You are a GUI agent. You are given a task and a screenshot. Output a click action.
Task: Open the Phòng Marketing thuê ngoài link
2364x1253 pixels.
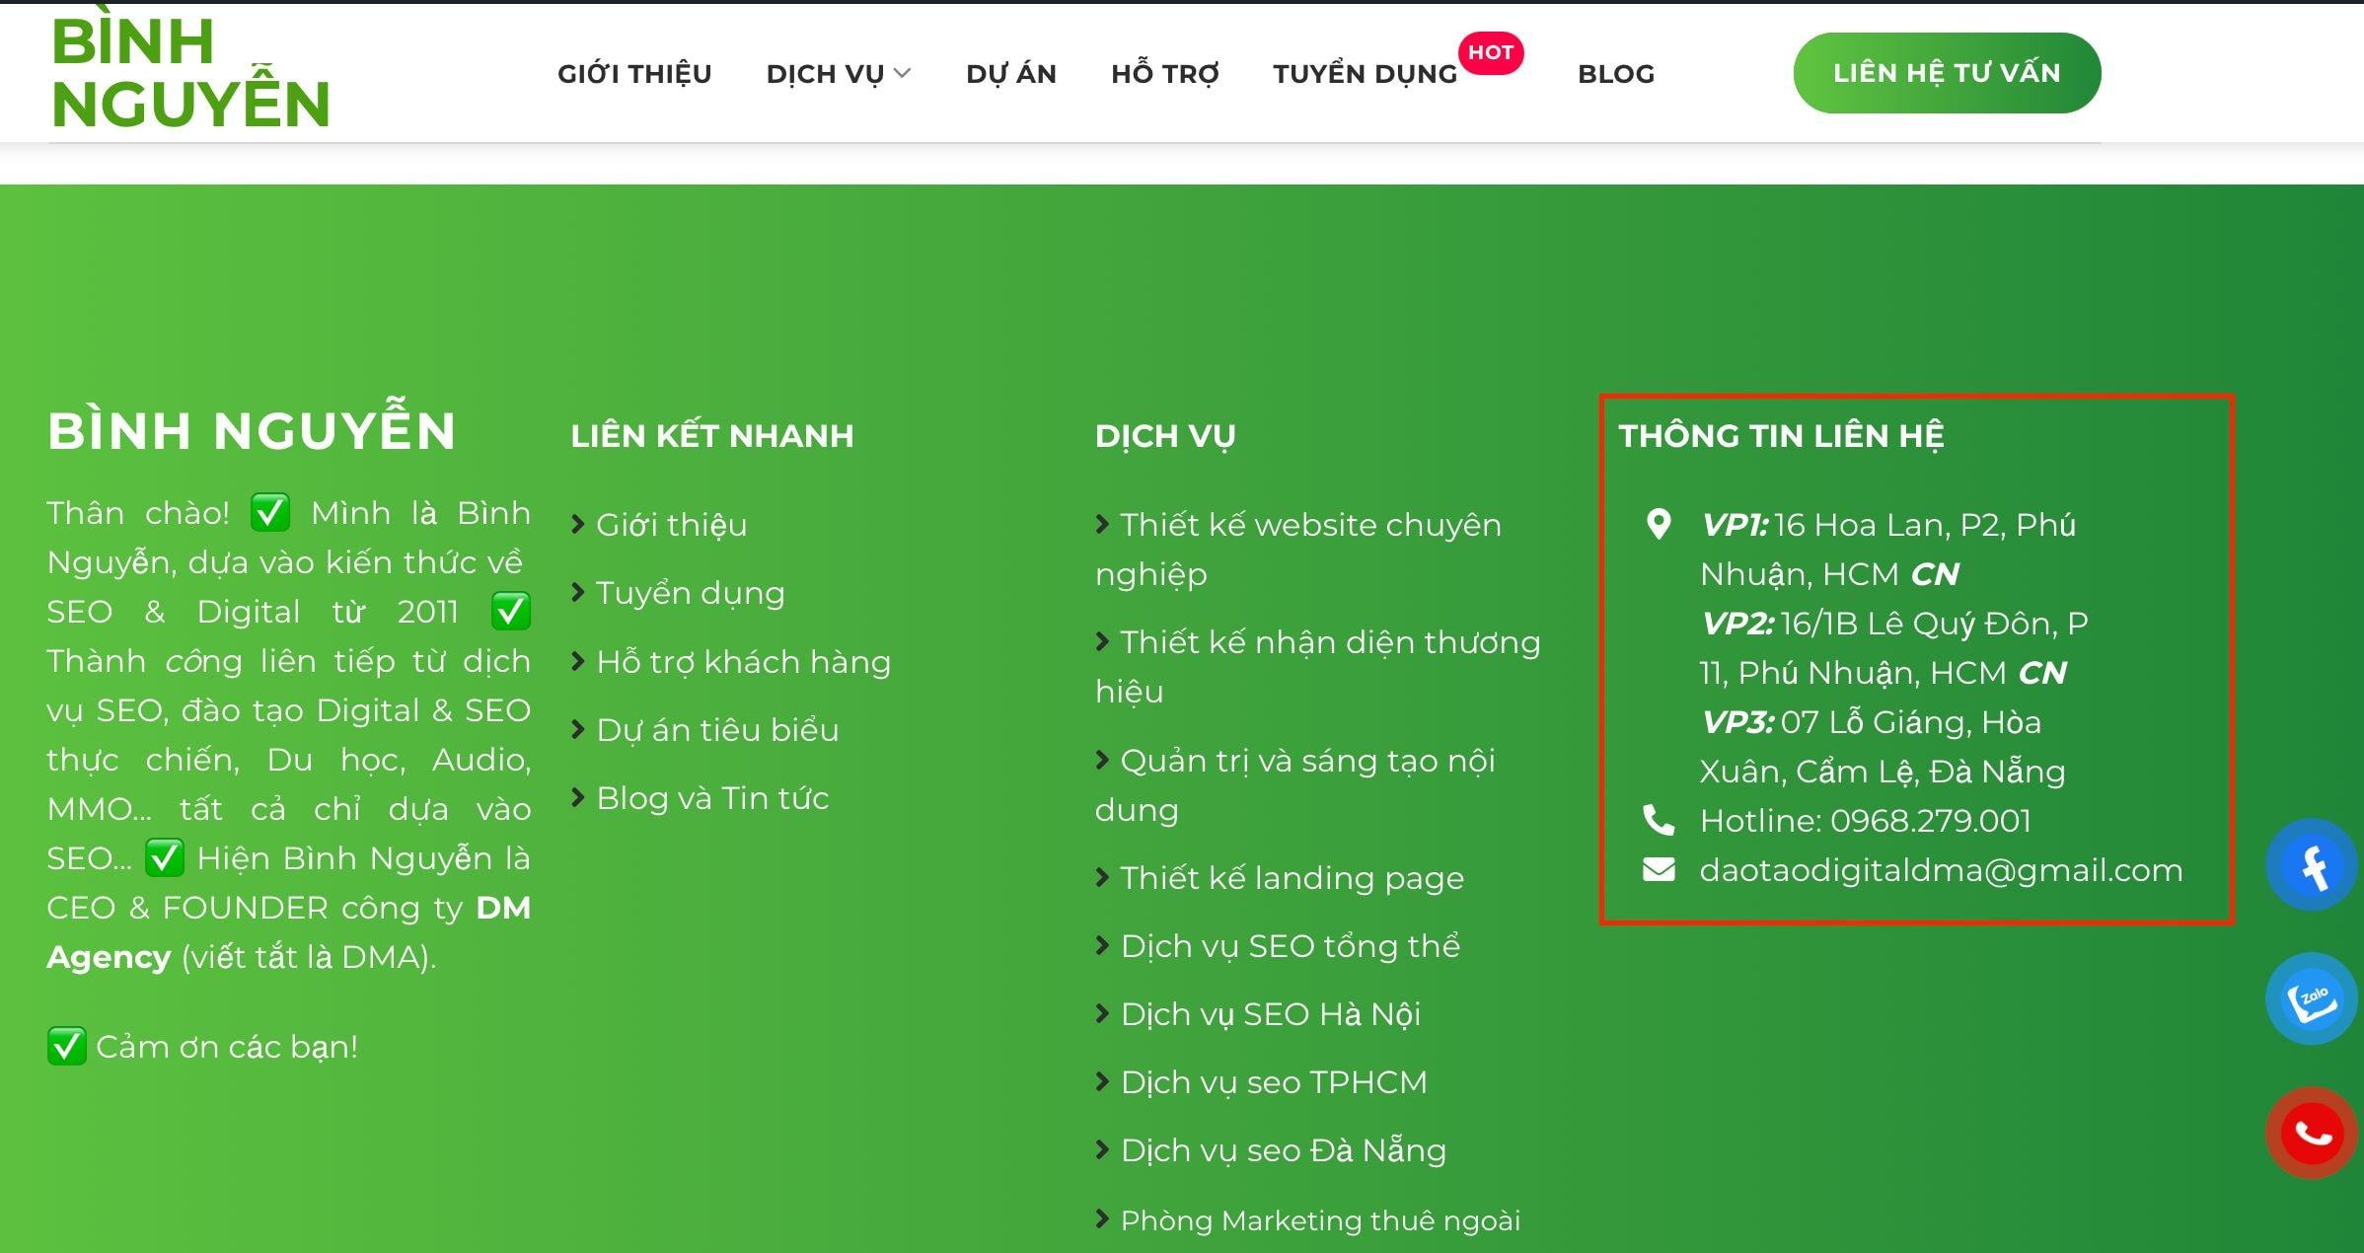tap(1320, 1220)
